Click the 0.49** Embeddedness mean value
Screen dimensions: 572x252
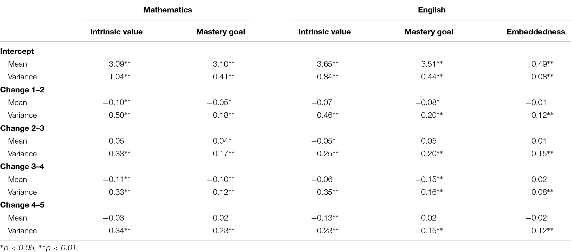(x=542, y=64)
